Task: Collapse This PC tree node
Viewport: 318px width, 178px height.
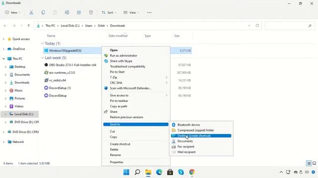Action: 3,59
